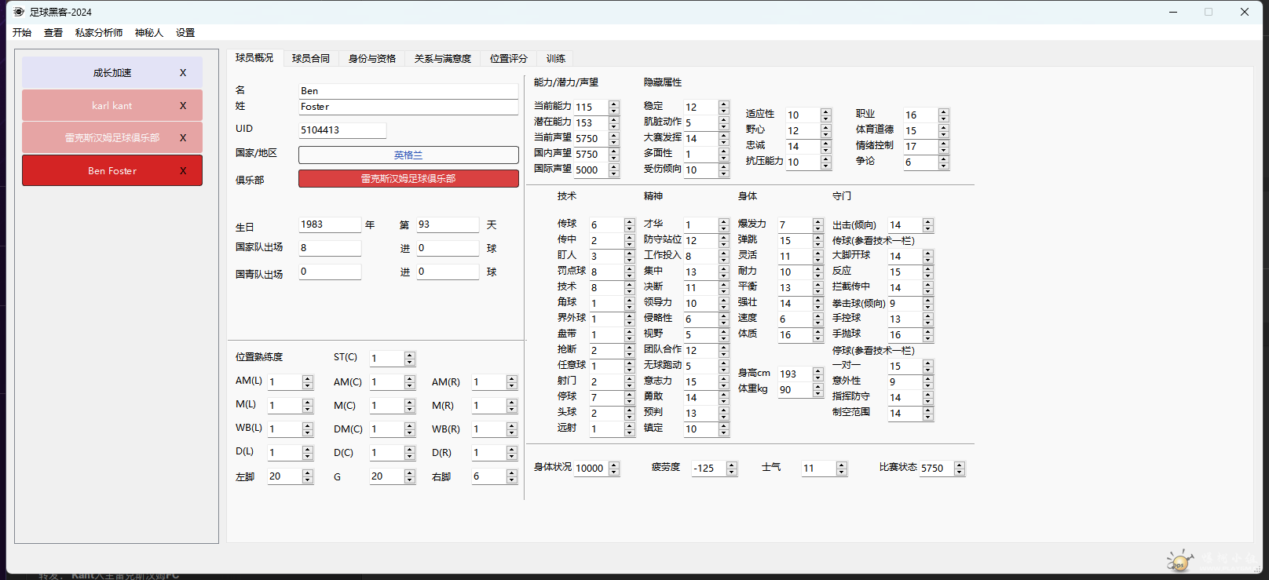Image resolution: width=1269 pixels, height=580 pixels.
Task: Click the UID field 5104413
Action: point(342,130)
